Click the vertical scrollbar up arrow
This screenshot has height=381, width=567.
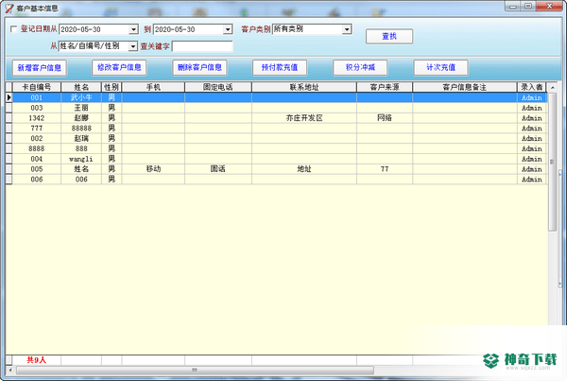pos(552,87)
